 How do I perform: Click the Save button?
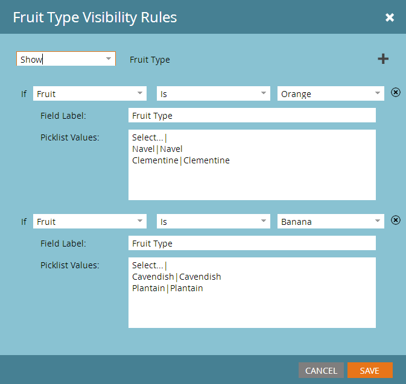370,370
